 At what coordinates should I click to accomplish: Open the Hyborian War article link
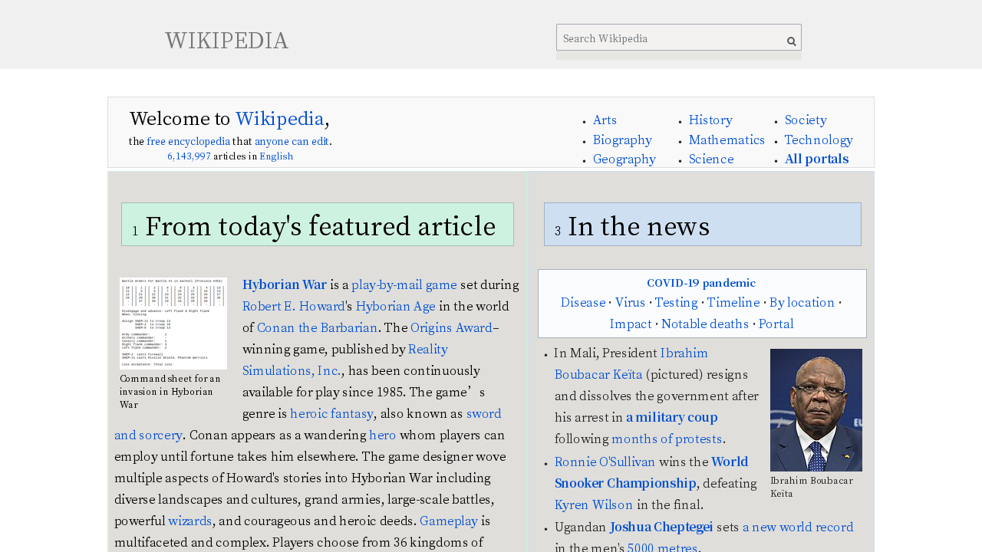[x=285, y=285]
